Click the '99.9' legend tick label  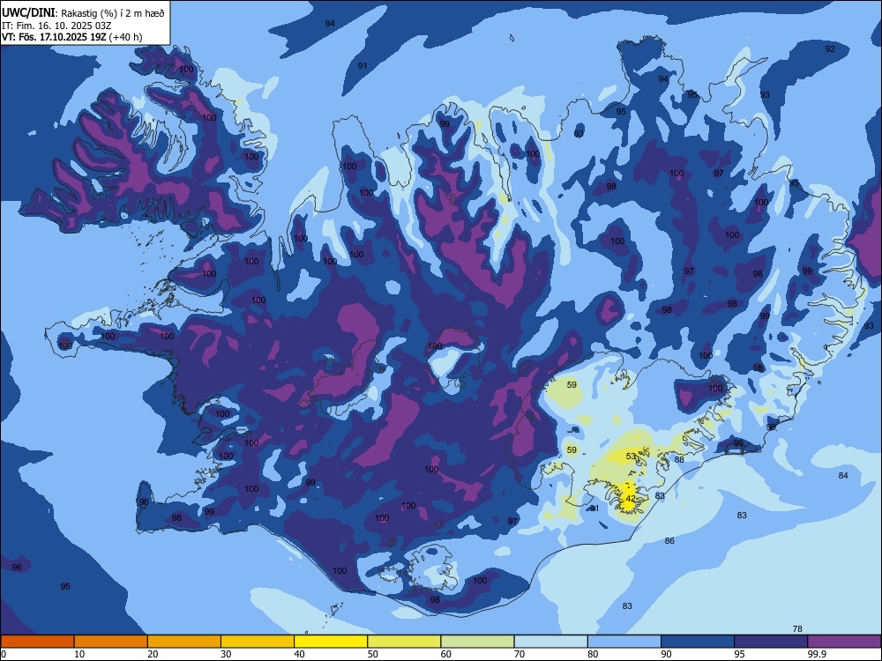tap(817, 654)
